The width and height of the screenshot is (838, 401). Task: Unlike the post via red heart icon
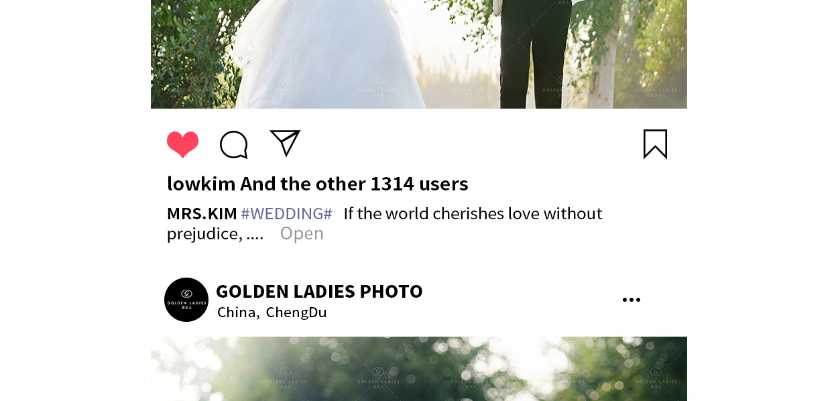point(182,144)
